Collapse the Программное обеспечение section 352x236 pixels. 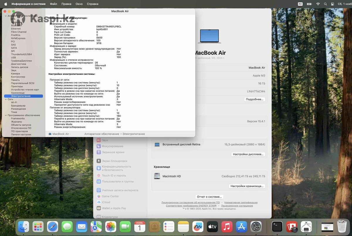(x=6, y=115)
